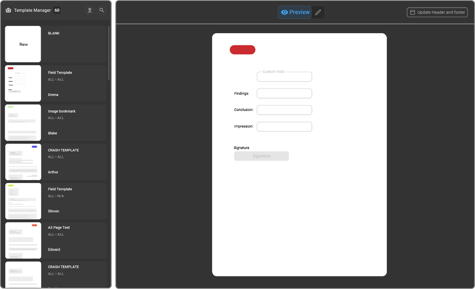The width and height of the screenshot is (475, 289).
Task: Click the blue badge on Arthur's CRASH TEMPLATE thumbnail
Action: coord(35,147)
